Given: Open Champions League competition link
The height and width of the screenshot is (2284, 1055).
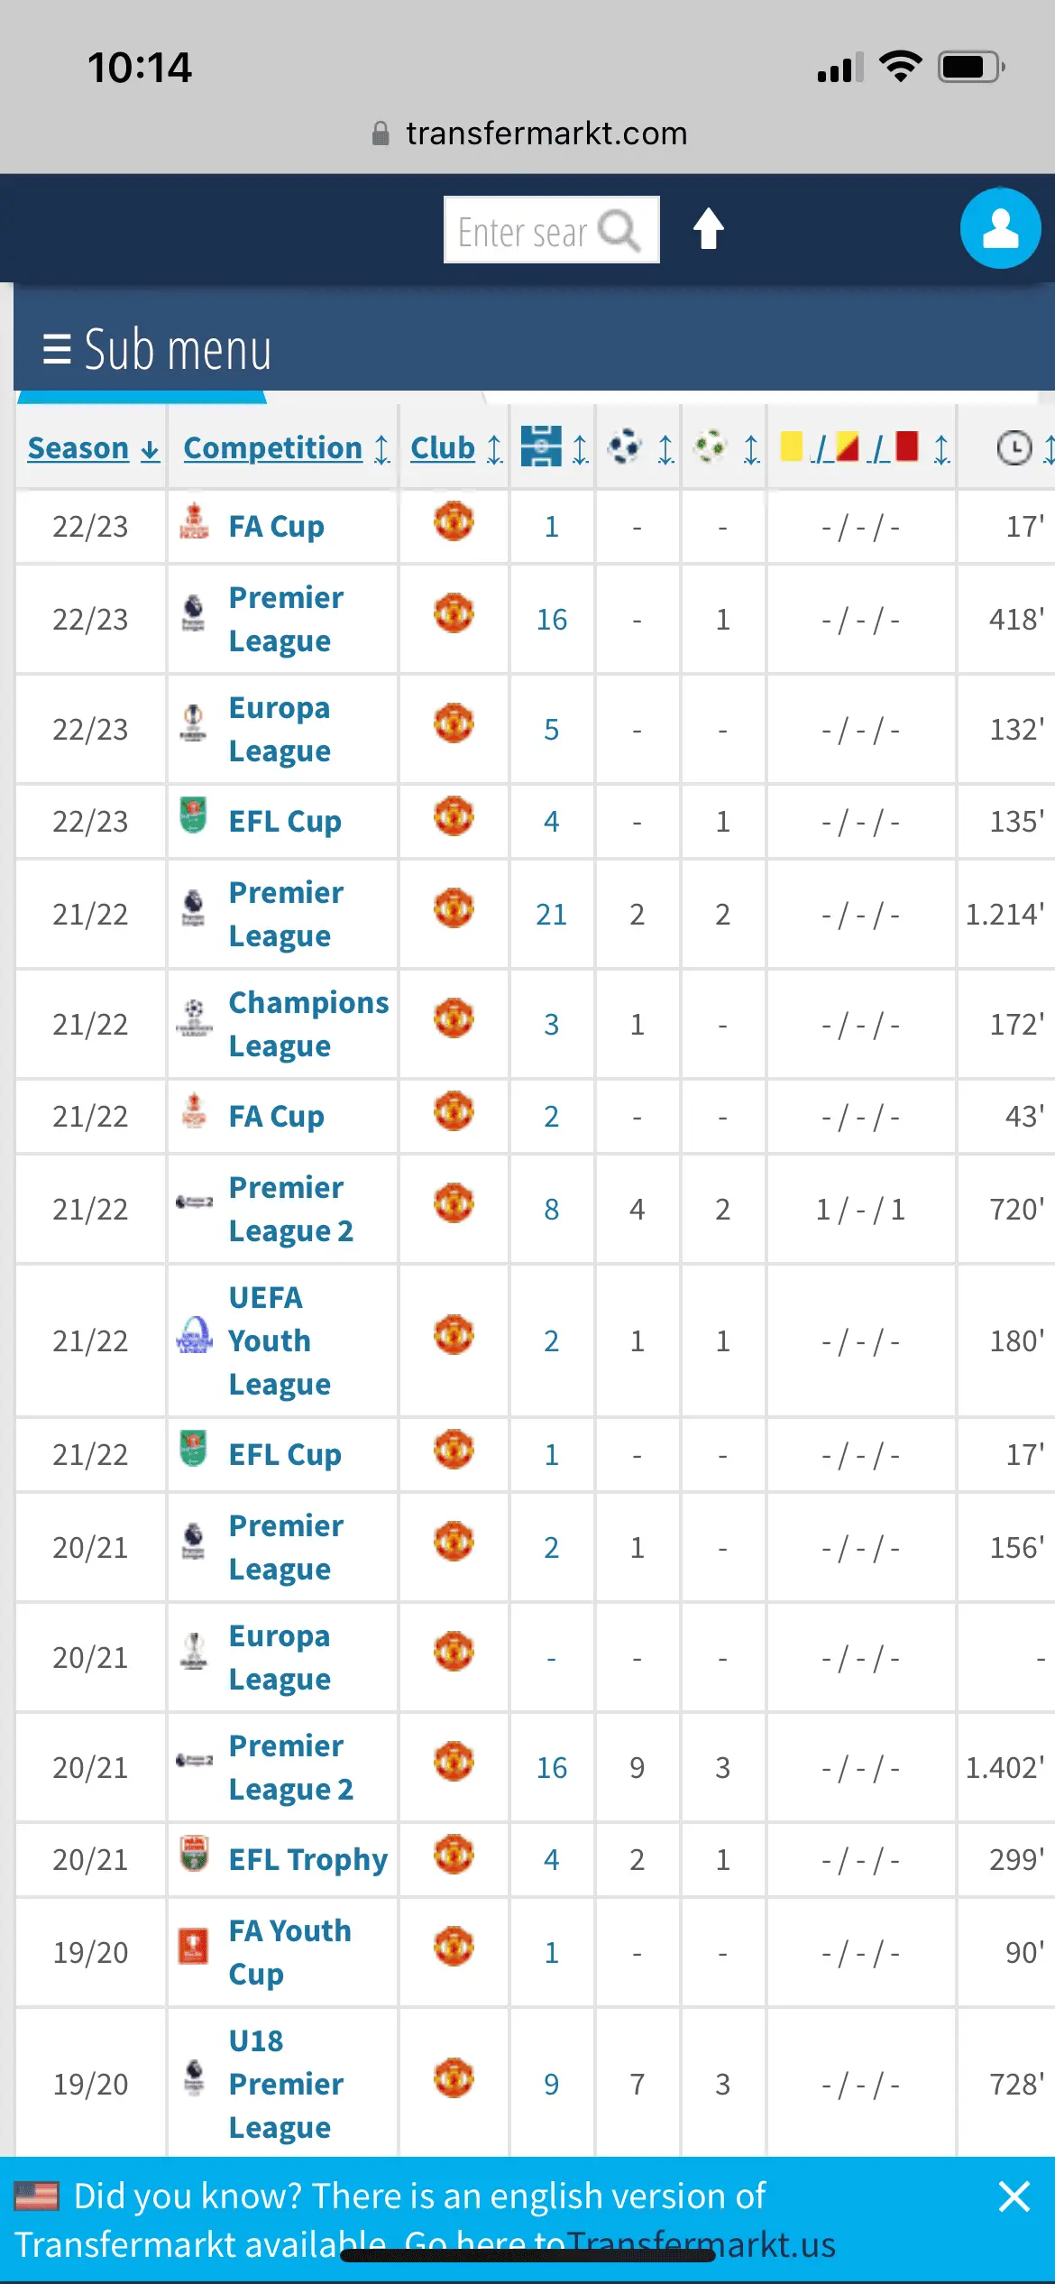Looking at the screenshot, I should tap(307, 1024).
